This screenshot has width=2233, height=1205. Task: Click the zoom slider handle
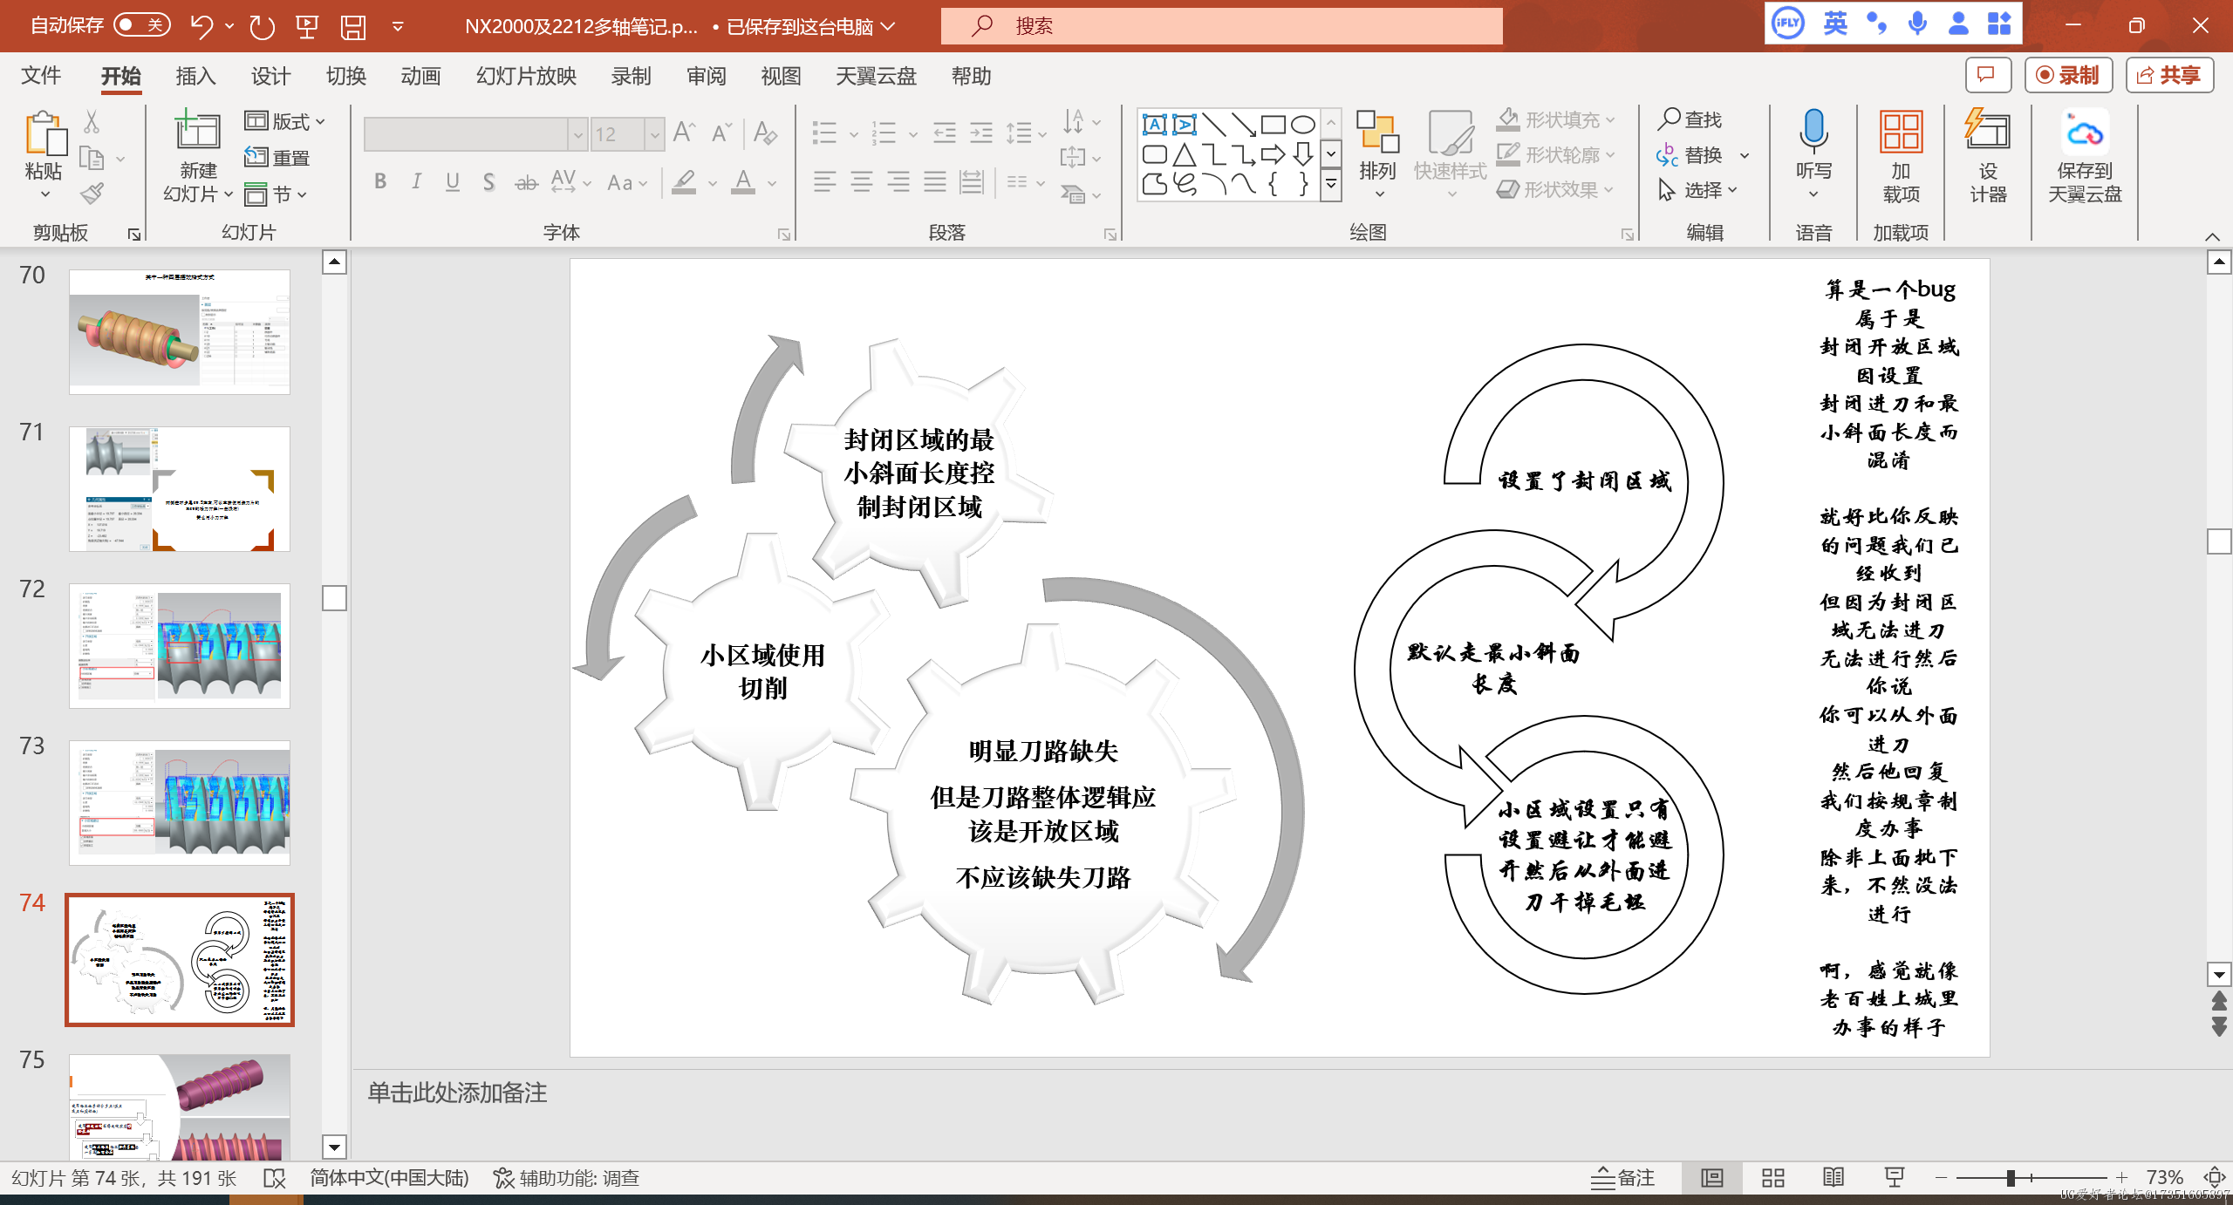click(x=2011, y=1178)
